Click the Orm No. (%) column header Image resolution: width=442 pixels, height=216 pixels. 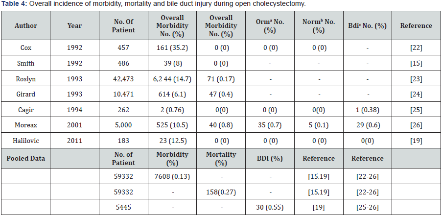tap(270, 25)
